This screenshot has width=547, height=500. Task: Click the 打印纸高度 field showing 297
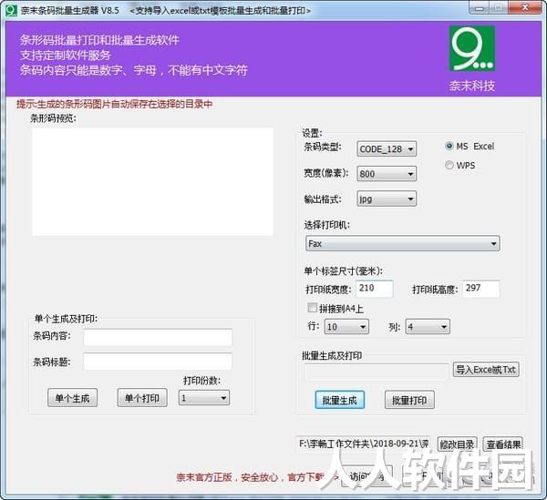click(x=481, y=289)
